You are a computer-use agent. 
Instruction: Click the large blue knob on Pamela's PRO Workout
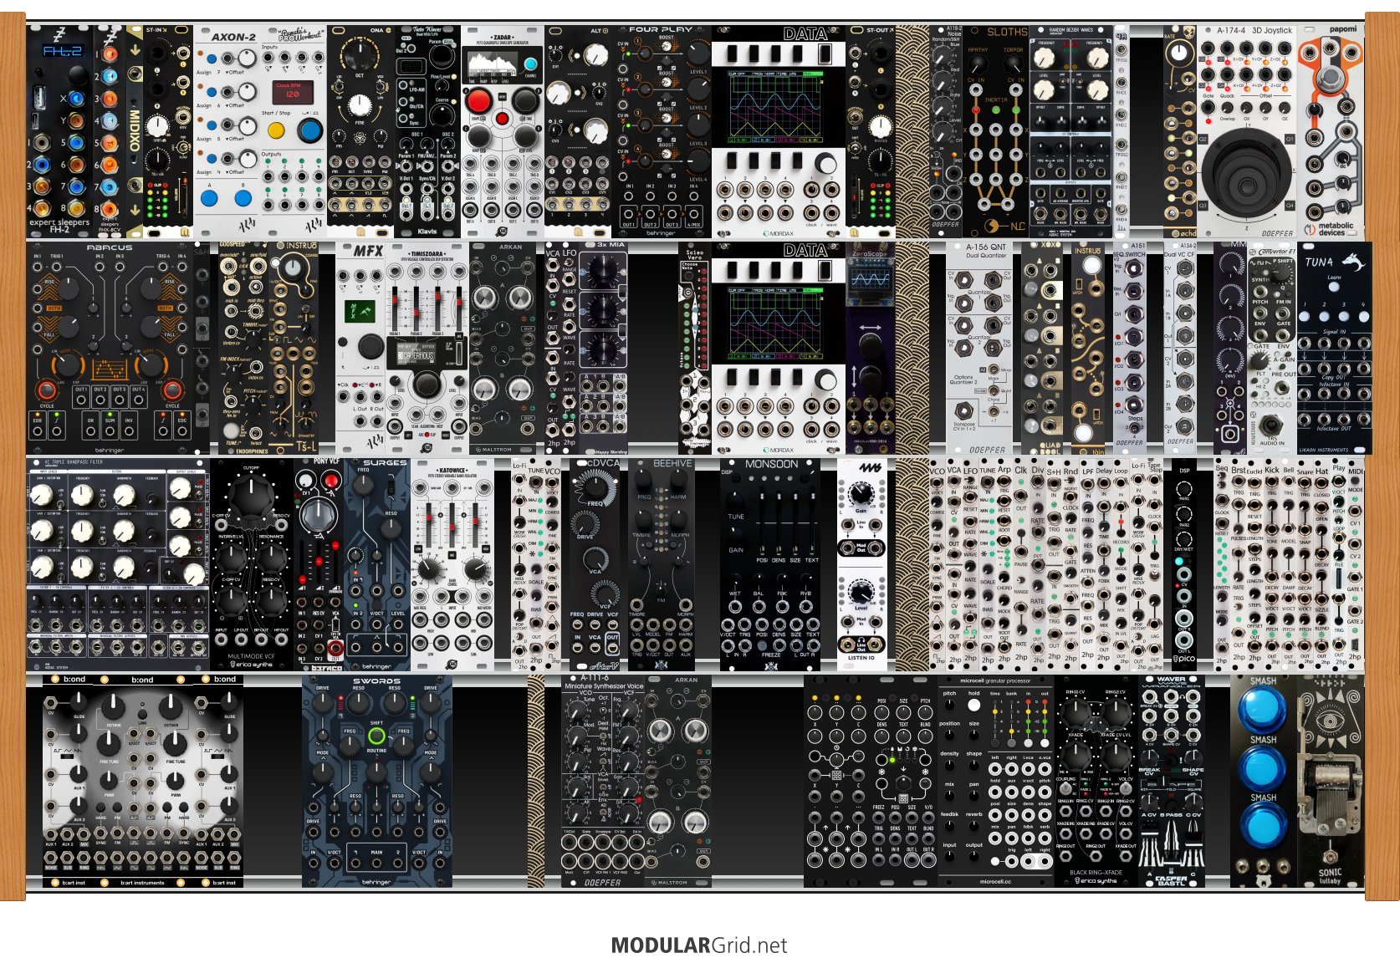click(x=309, y=130)
